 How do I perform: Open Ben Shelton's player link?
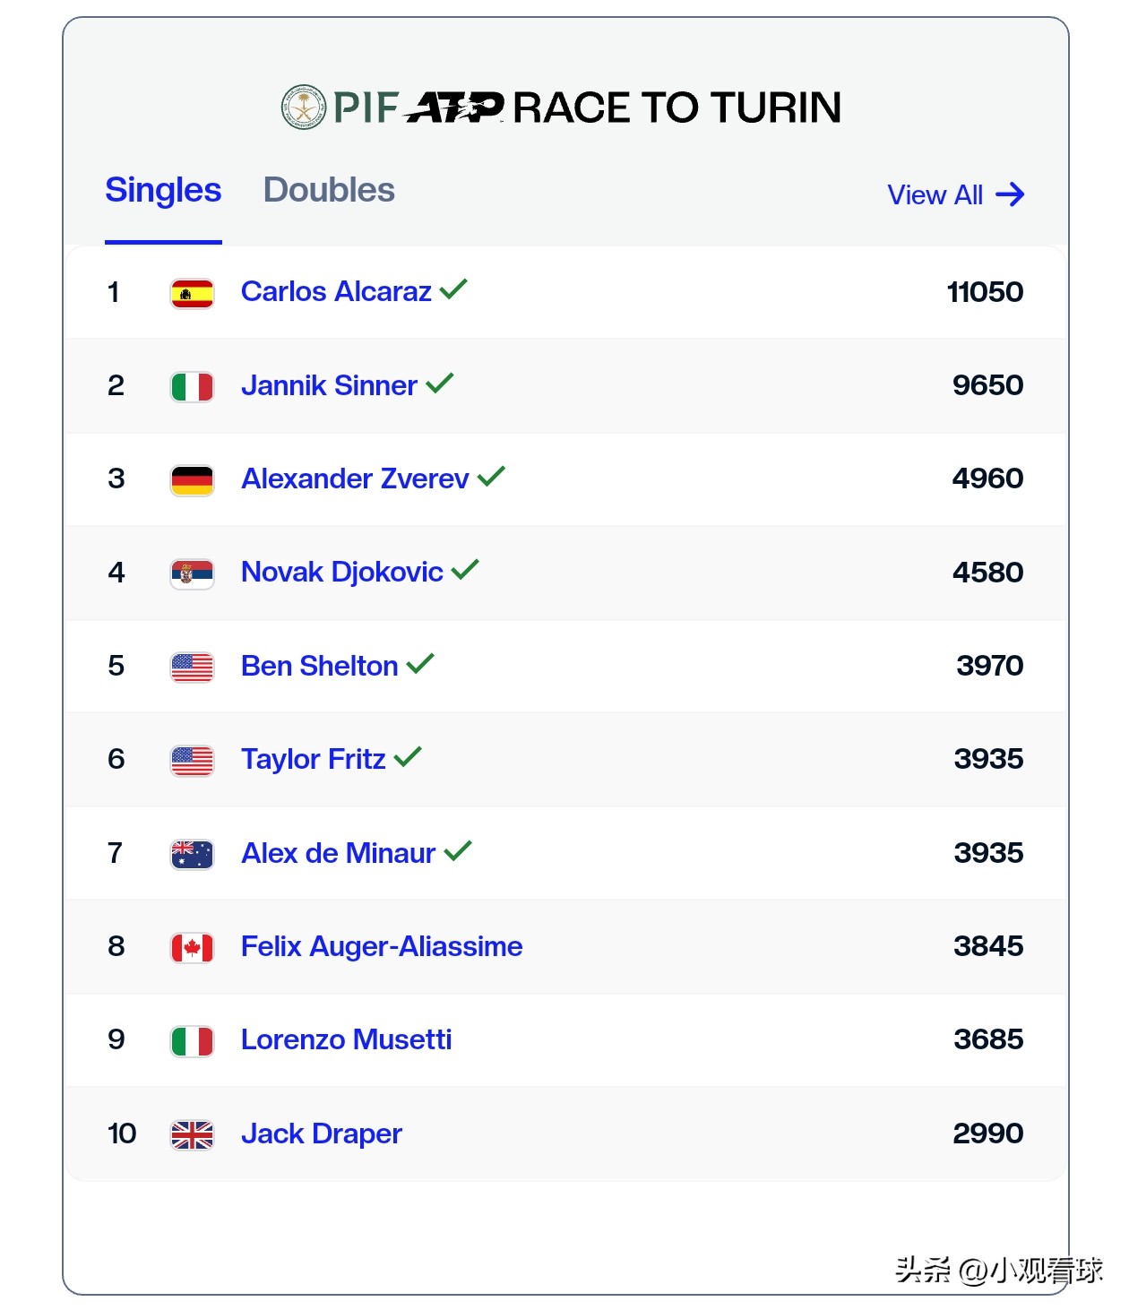click(x=319, y=666)
